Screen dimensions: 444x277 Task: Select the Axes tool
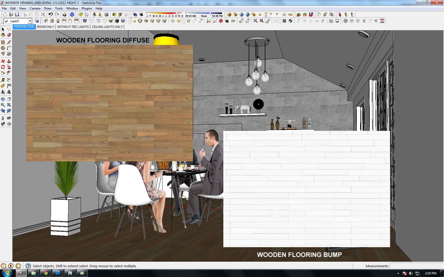point(3,92)
